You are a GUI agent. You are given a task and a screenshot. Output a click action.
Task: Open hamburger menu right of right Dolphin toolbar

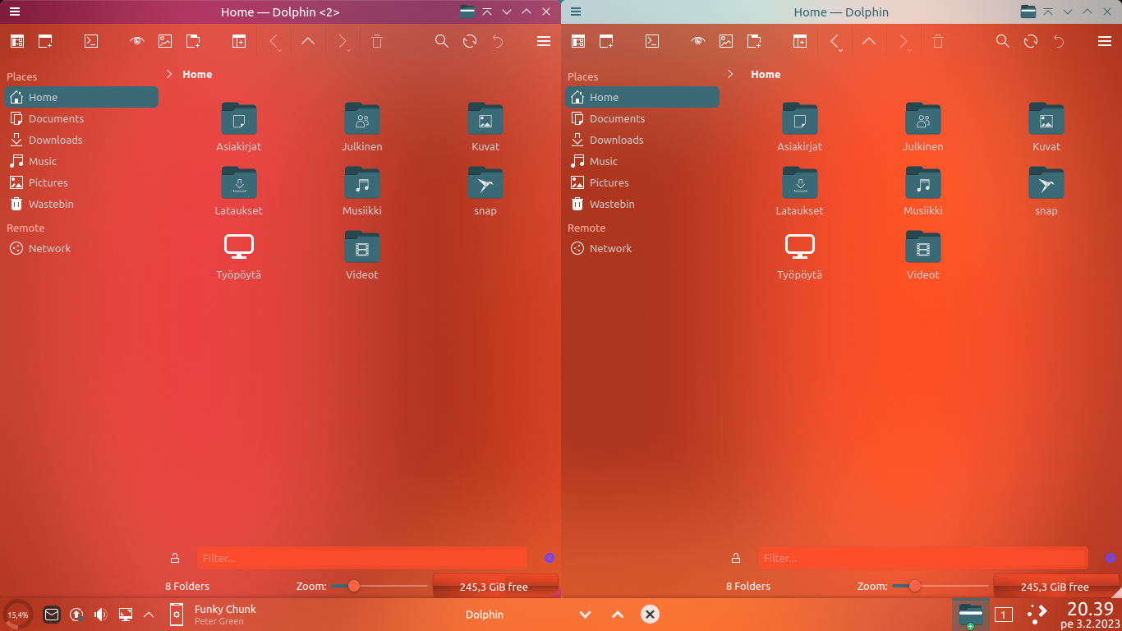(1105, 41)
